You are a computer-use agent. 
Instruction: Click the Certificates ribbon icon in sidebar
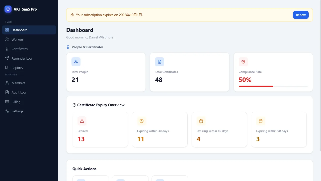point(7,49)
